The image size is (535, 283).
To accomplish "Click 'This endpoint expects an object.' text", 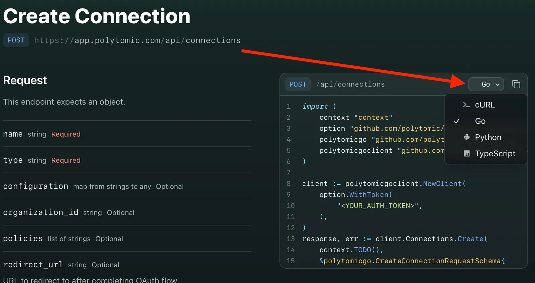I will point(64,102).
